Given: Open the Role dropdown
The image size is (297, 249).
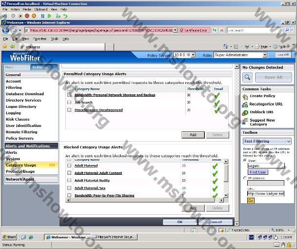Looking at the screenshot, I should pyautogui.click(x=265, y=55).
